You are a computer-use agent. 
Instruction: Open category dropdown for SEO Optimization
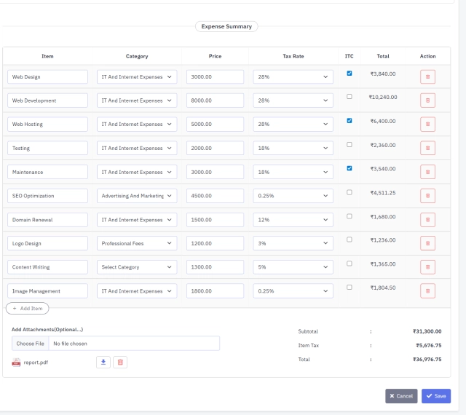click(x=137, y=196)
